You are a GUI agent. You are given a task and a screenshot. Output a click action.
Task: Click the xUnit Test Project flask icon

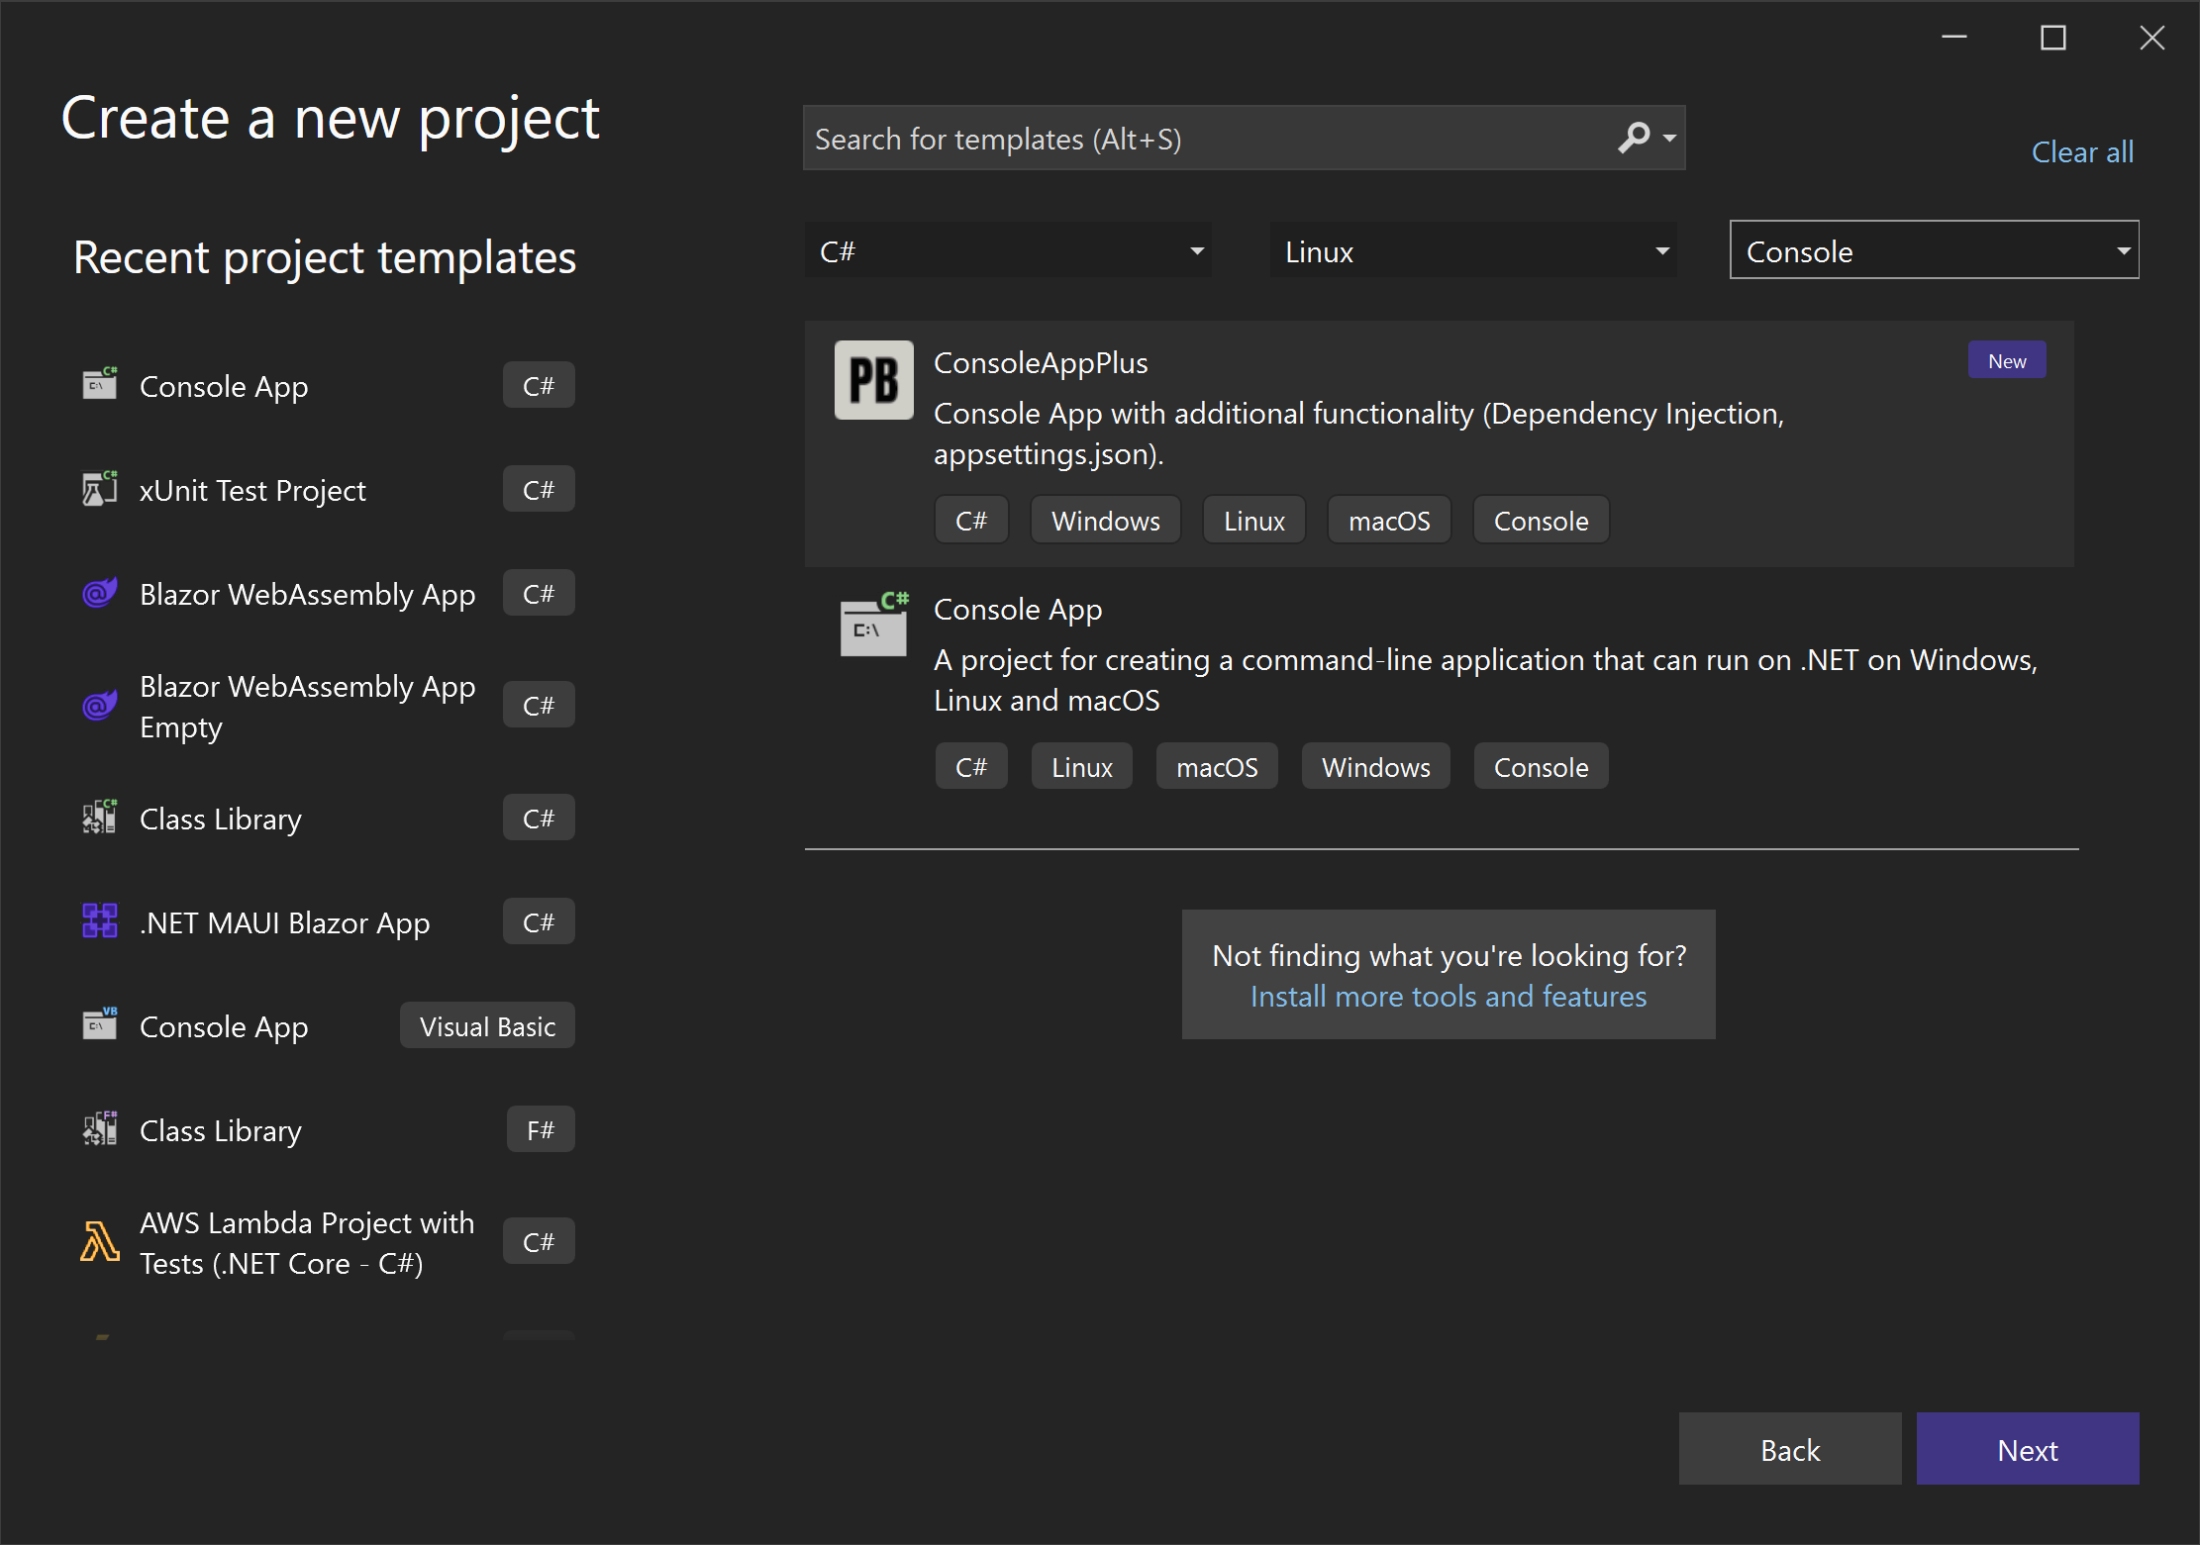(99, 489)
